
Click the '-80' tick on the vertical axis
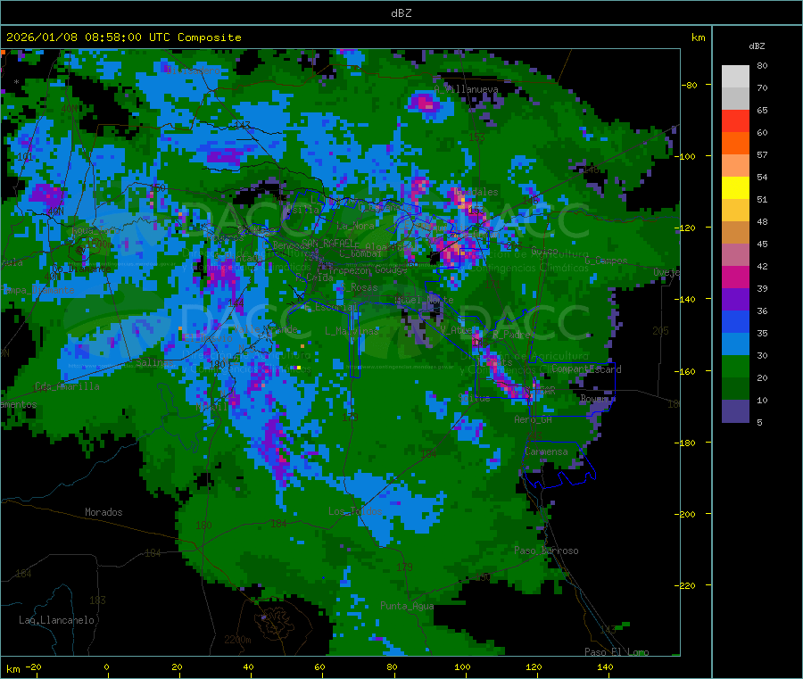[690, 85]
